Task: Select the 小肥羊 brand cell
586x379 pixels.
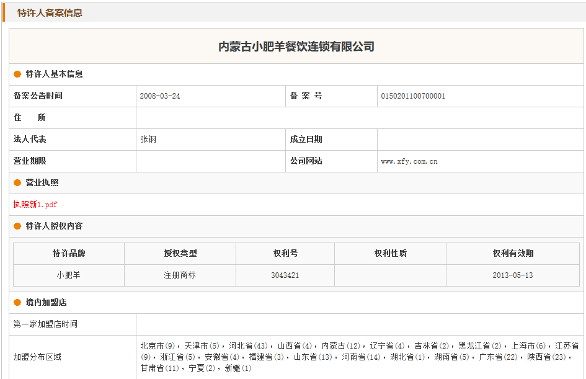Action: [69, 275]
